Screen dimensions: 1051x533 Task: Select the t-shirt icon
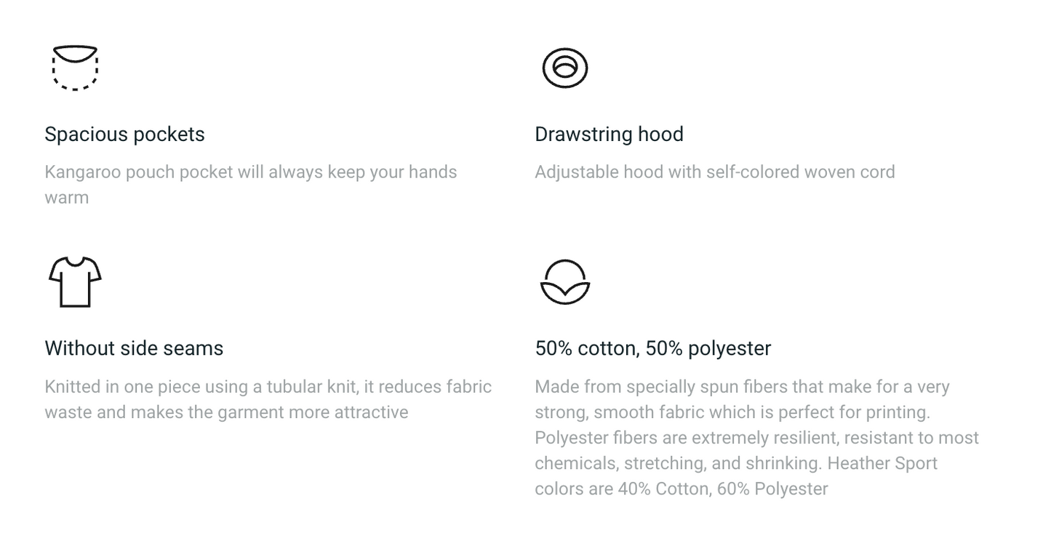tap(75, 281)
